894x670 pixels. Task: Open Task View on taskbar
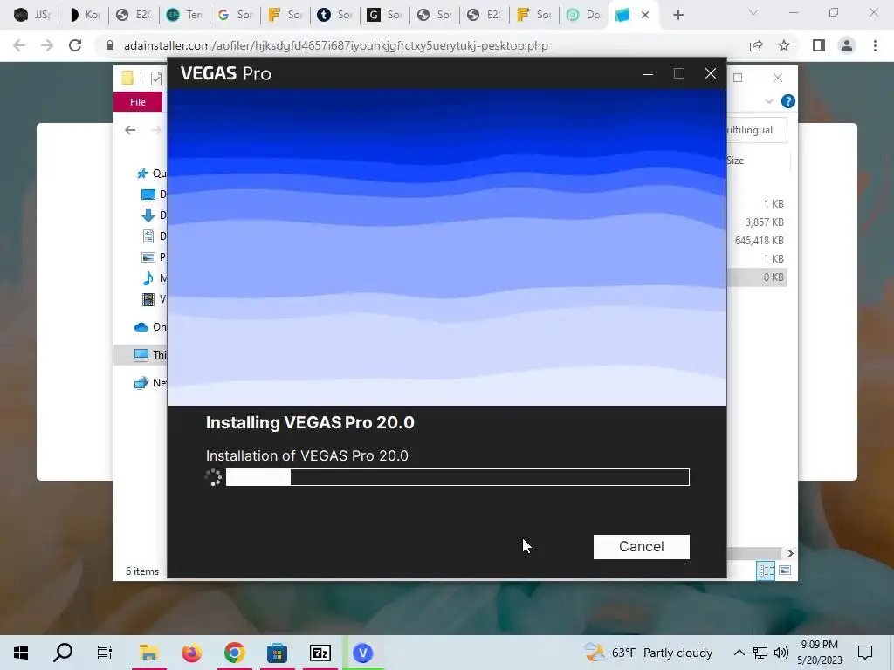(x=105, y=653)
